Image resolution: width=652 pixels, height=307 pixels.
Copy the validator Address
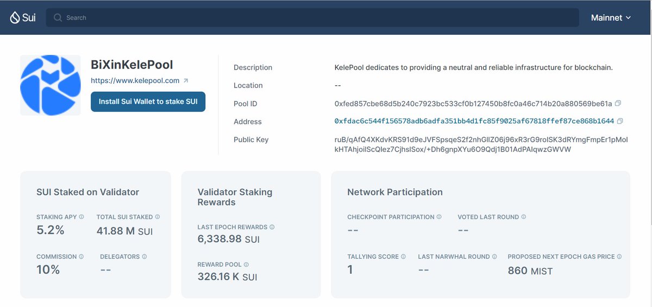[620, 121]
